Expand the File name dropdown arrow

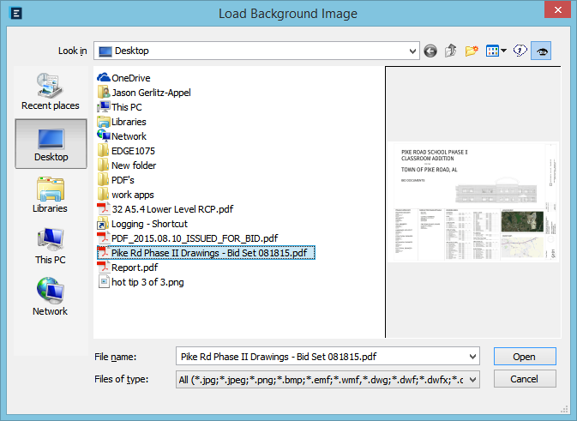pyautogui.click(x=472, y=357)
